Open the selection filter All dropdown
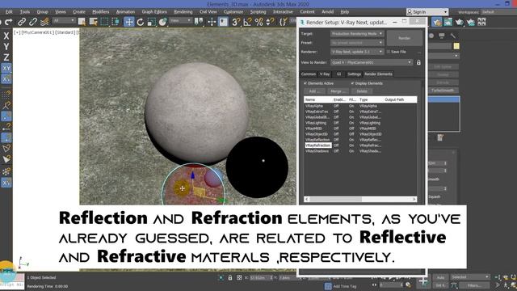Viewport: 517px width, 291px height. pyautogui.click(x=64, y=20)
